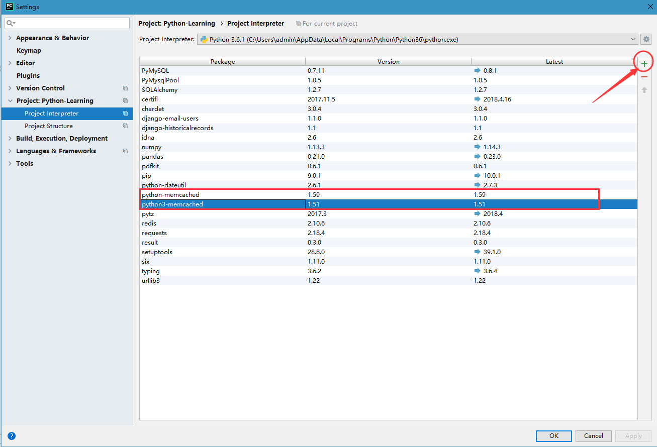Click Project: Python-Learning breadcrumb
This screenshot has height=447, width=657.
176,23
